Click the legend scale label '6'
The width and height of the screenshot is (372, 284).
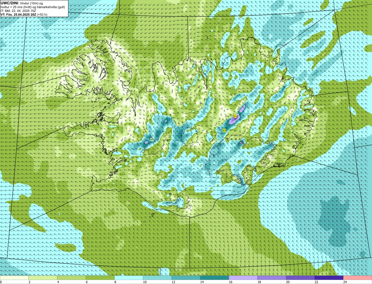pos(87,282)
